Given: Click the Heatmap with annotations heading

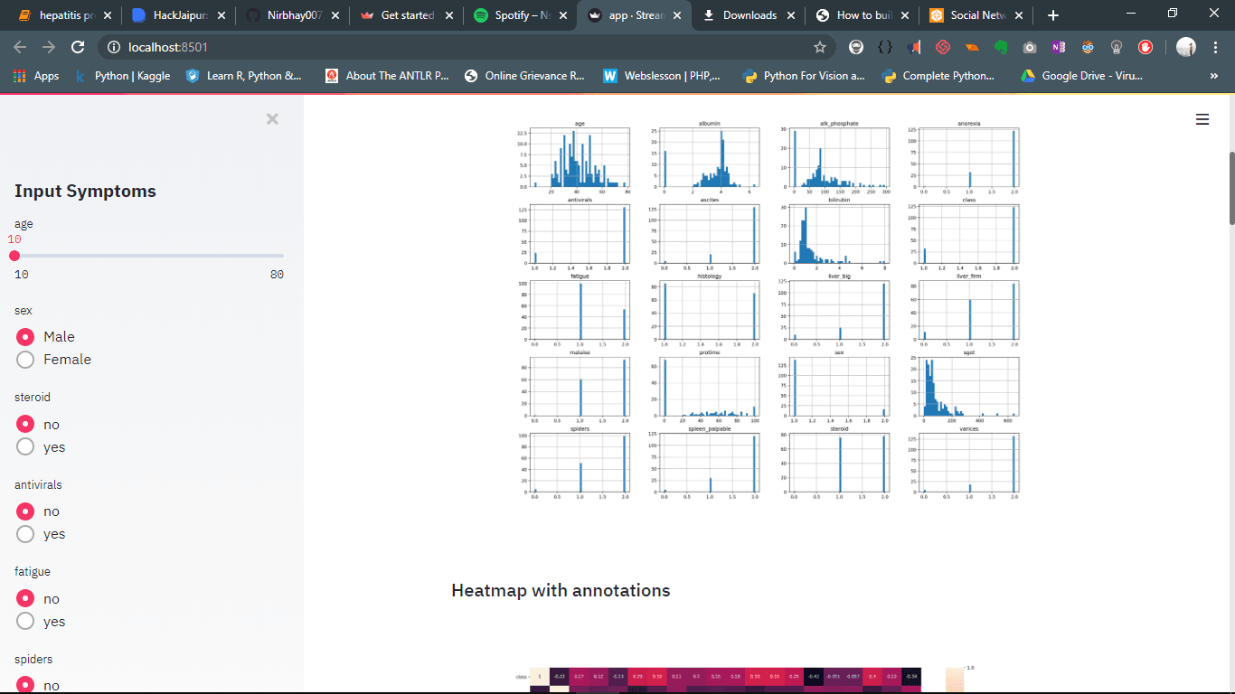Looking at the screenshot, I should [x=561, y=590].
